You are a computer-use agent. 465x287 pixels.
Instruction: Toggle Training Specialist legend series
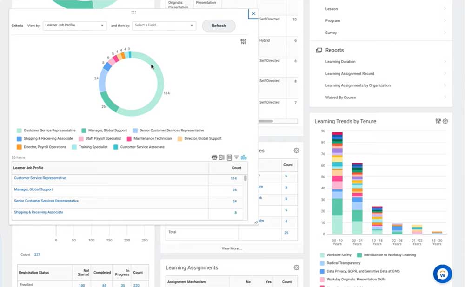(90, 147)
